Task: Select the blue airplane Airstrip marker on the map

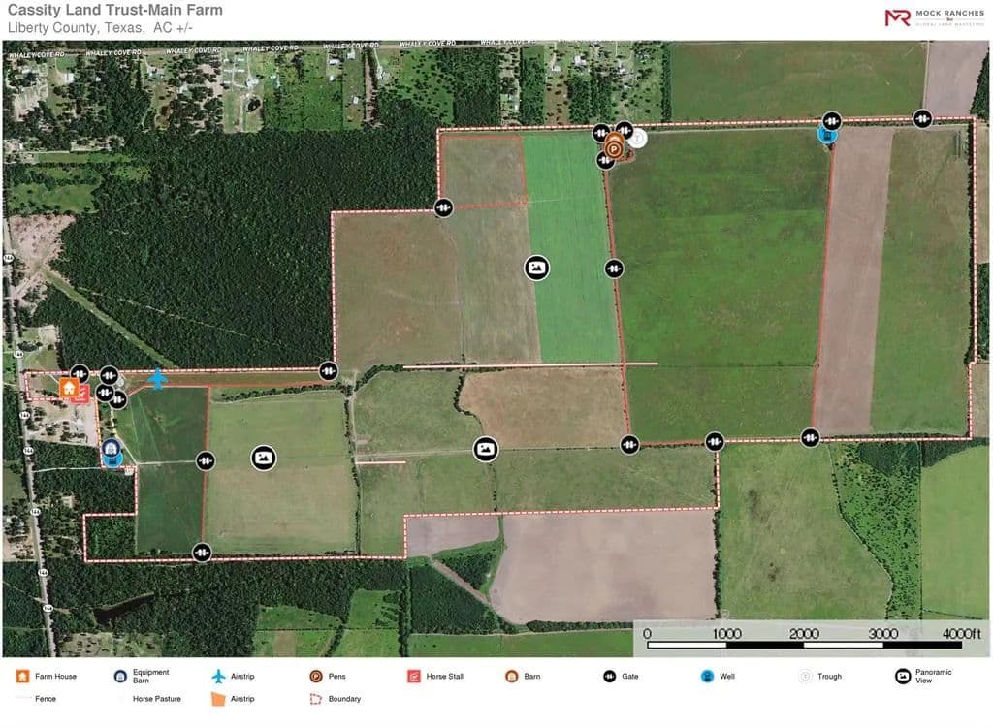Action: [157, 378]
